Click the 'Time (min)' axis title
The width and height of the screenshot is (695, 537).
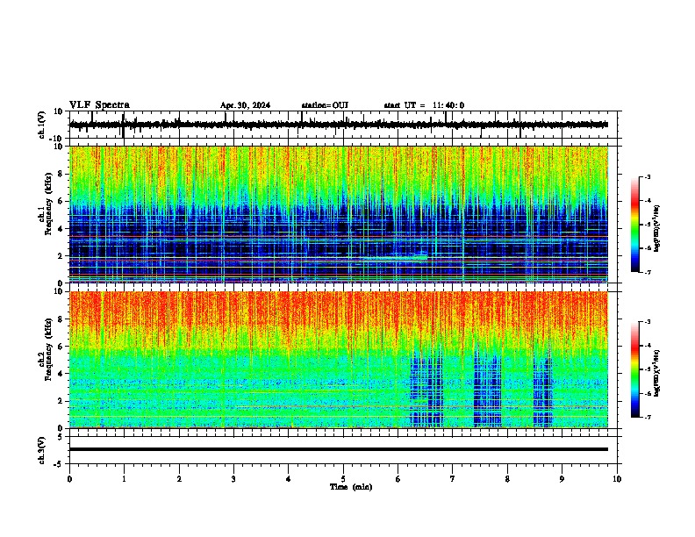click(351, 487)
